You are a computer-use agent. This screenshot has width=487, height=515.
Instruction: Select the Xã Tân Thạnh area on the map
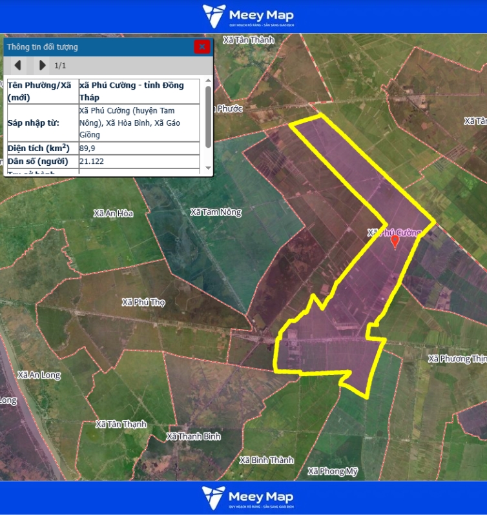pyautogui.click(x=121, y=425)
